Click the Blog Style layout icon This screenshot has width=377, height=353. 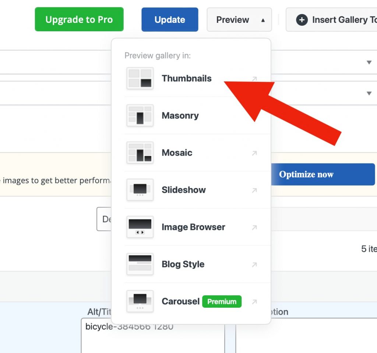[x=140, y=264]
